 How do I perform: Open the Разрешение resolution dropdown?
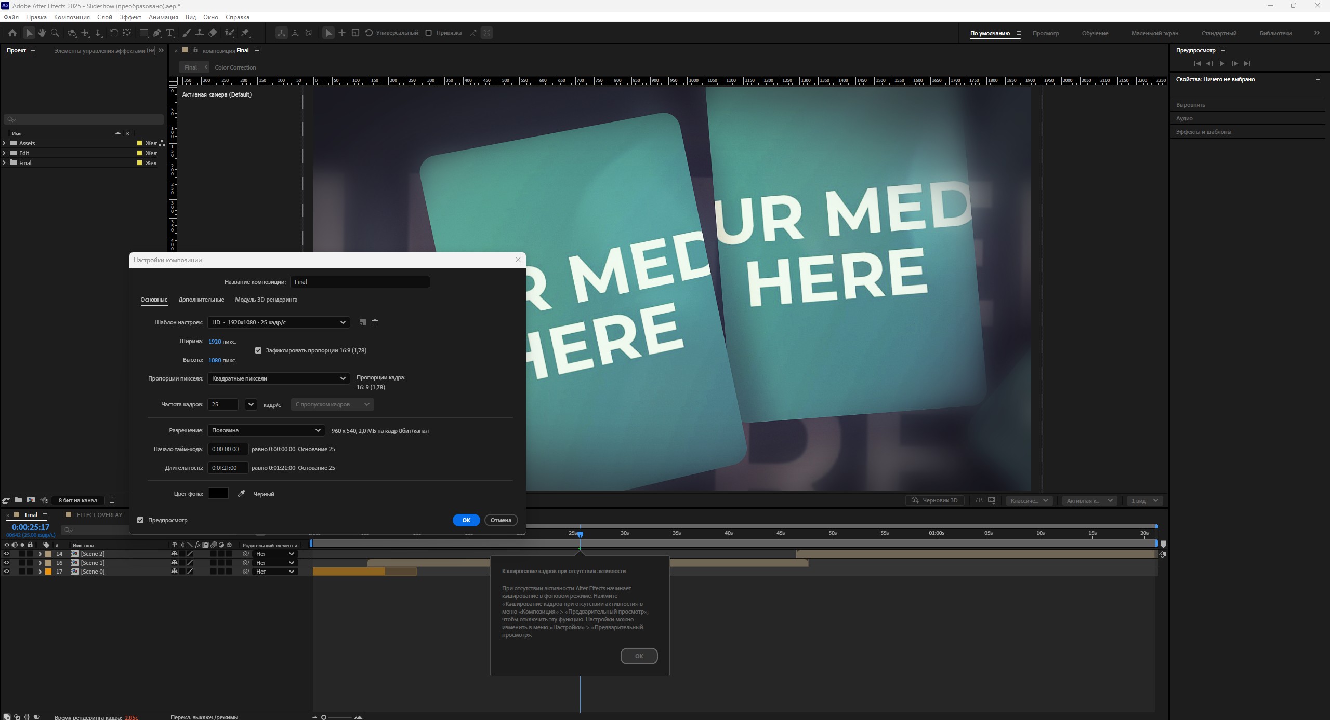click(266, 430)
